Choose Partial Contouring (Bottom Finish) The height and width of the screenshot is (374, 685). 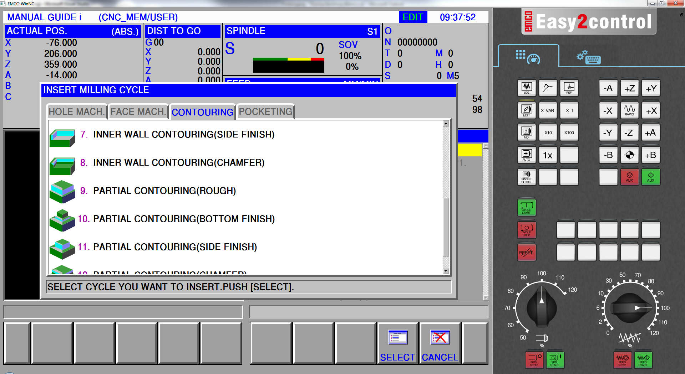pos(245,219)
